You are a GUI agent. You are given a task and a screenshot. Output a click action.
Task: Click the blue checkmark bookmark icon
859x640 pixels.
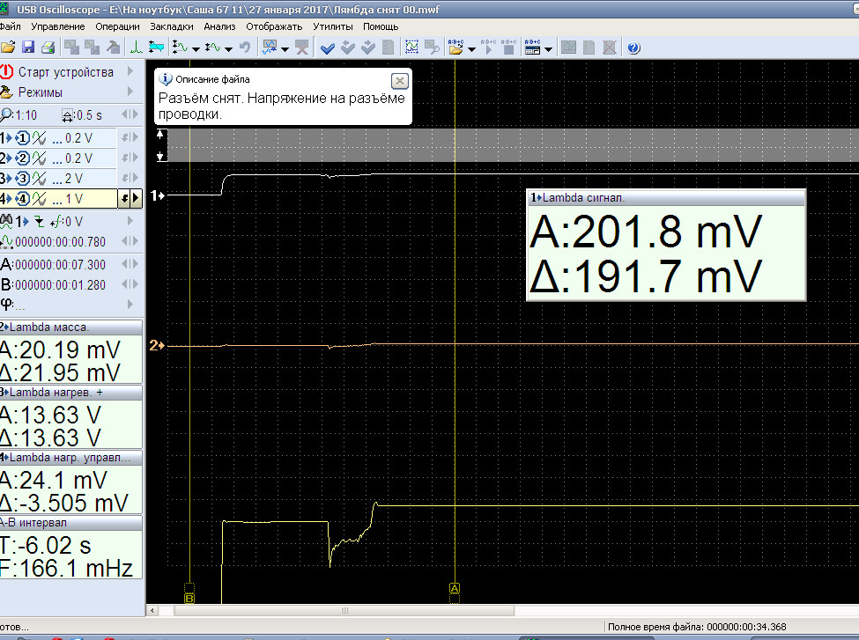[x=328, y=48]
